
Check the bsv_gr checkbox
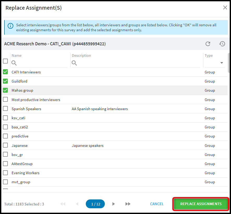click(5, 154)
